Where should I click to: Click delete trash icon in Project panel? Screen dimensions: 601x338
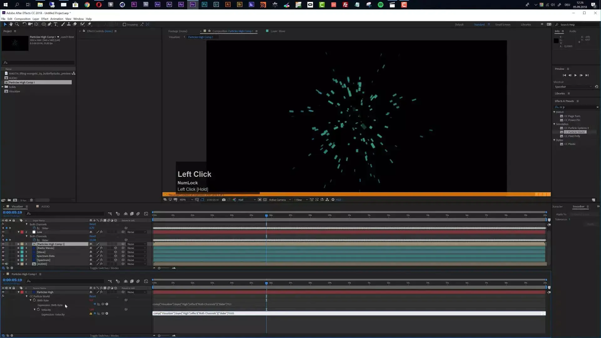point(31,200)
